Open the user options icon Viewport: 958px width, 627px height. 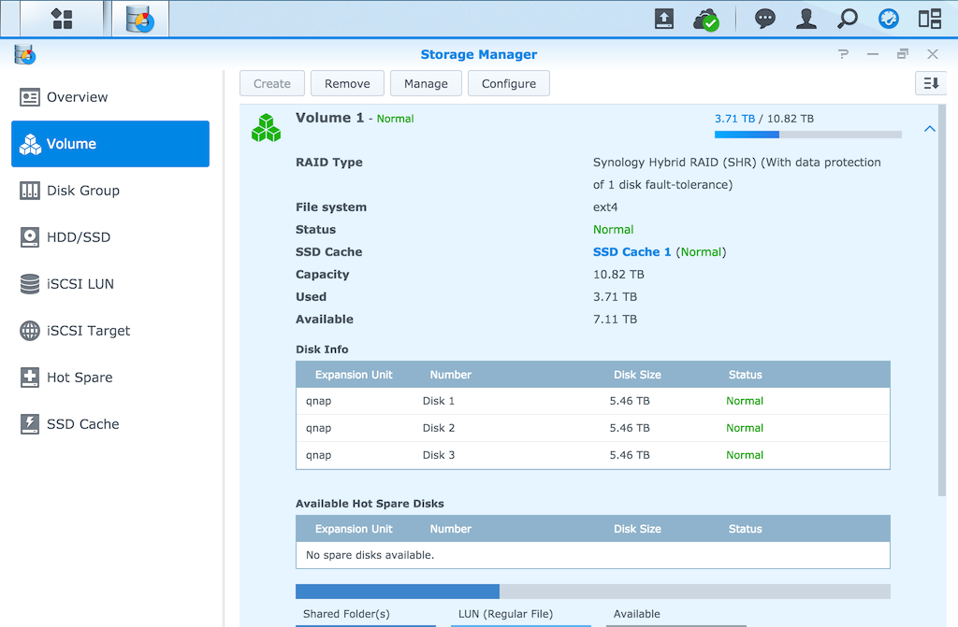click(806, 19)
